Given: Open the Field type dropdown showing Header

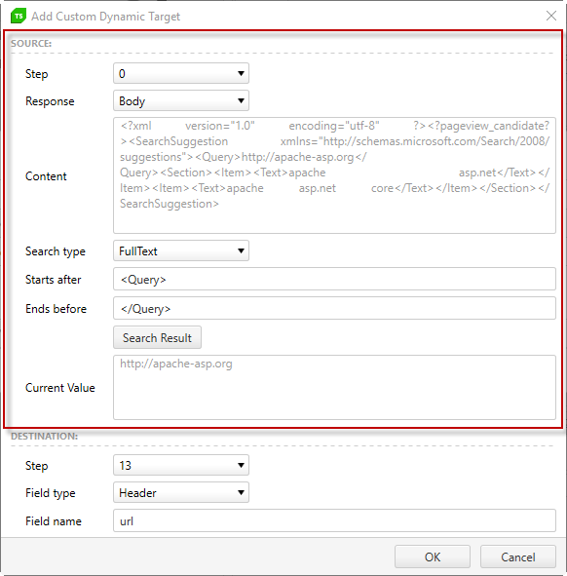Looking at the screenshot, I should (181, 492).
